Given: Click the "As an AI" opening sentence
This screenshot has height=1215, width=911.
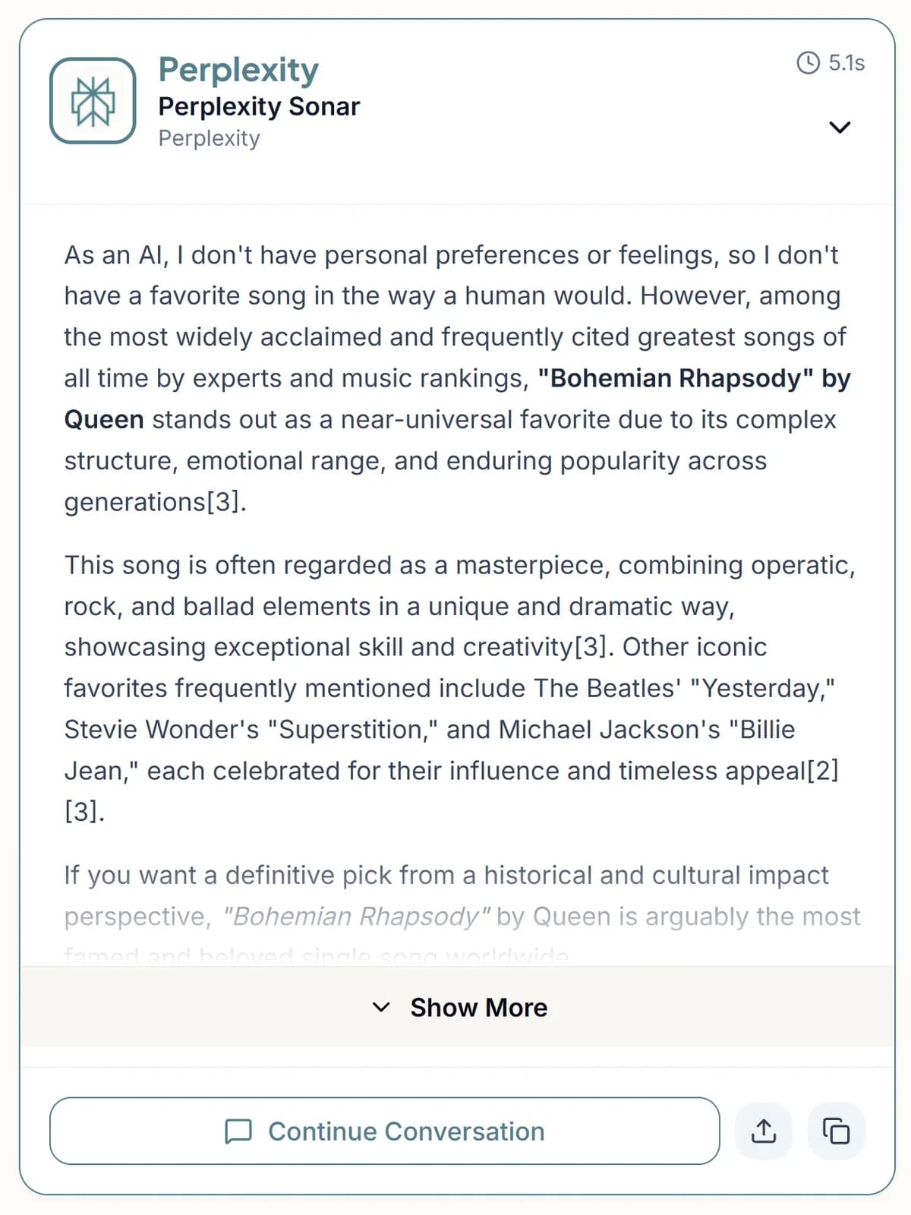Looking at the screenshot, I should tap(451, 256).
